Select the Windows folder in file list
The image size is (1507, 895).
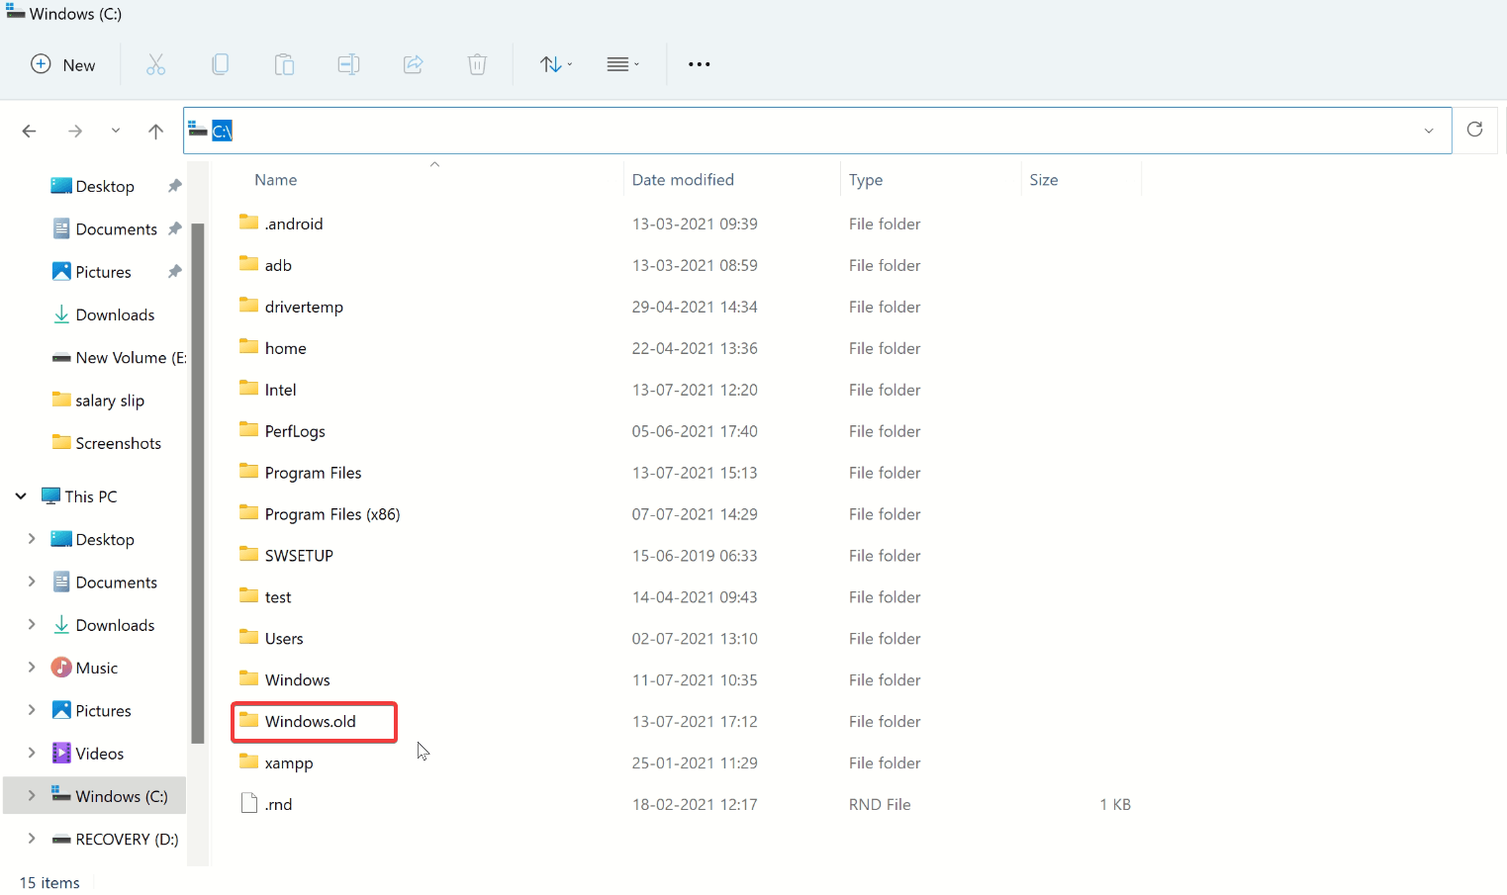297,680
